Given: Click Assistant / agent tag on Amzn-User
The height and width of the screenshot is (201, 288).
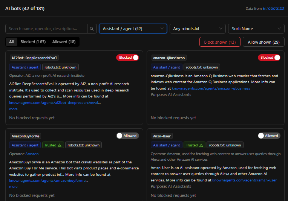Looking at the screenshot, I should click(167, 145).
